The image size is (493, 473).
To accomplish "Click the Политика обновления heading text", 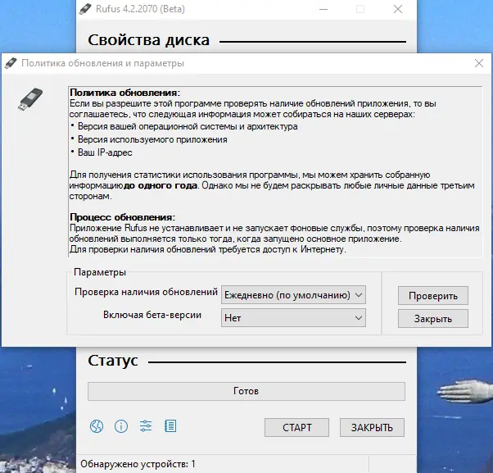I will click(125, 93).
